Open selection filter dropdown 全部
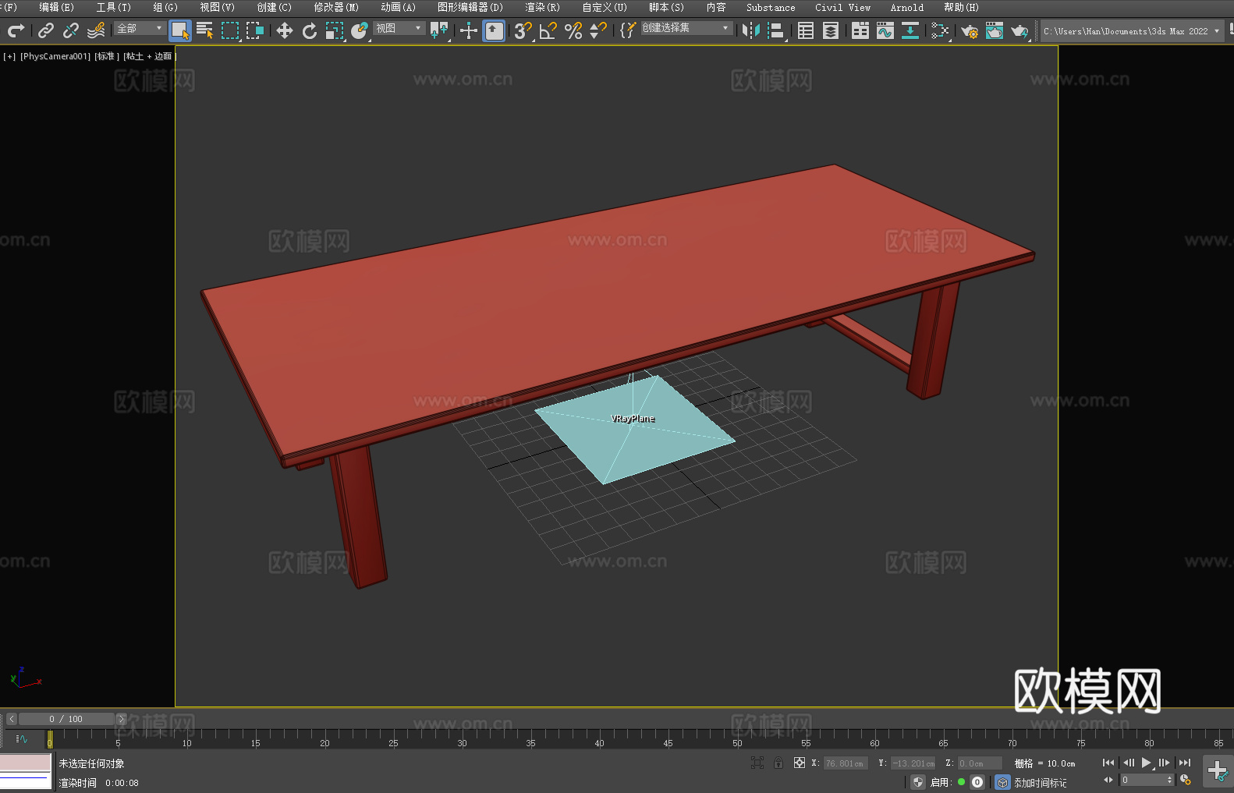Image resolution: width=1234 pixels, height=793 pixels. pos(140,28)
